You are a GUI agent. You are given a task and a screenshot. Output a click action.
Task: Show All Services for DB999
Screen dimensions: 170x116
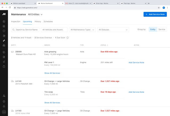(x=52, y=73)
